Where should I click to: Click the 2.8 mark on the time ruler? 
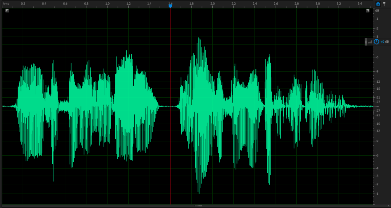[x=296, y=4]
